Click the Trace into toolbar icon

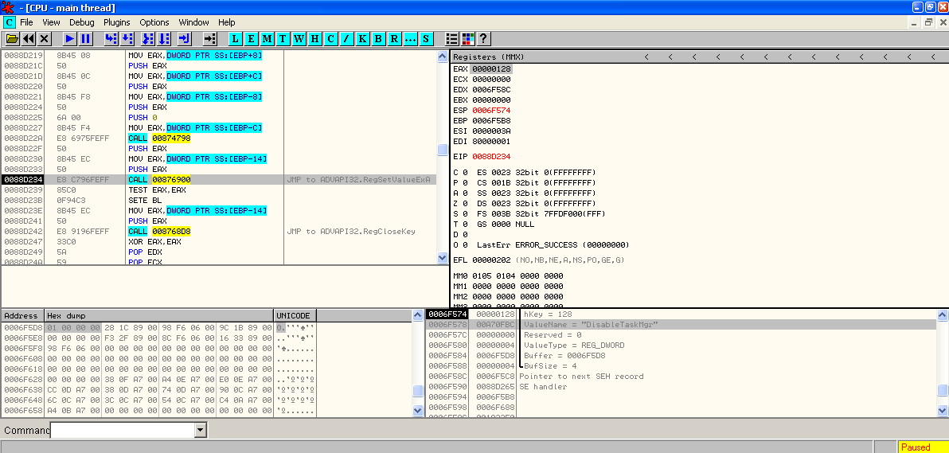(x=147, y=39)
